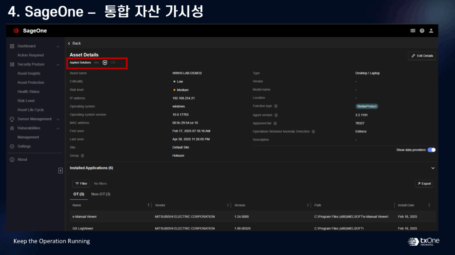The image size is (455, 255).
Task: Open Settings from the sidebar
Action: [x=24, y=147]
